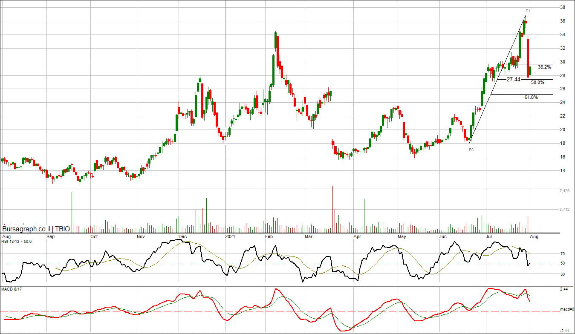The image size is (575, 334).
Task: Click the 38 value on the price axis
Action: click(x=563, y=7)
